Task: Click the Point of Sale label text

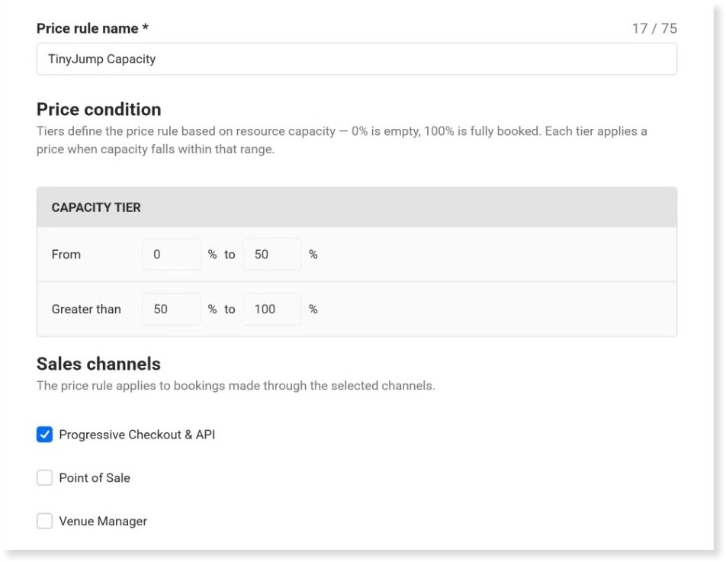Action: coord(95,478)
